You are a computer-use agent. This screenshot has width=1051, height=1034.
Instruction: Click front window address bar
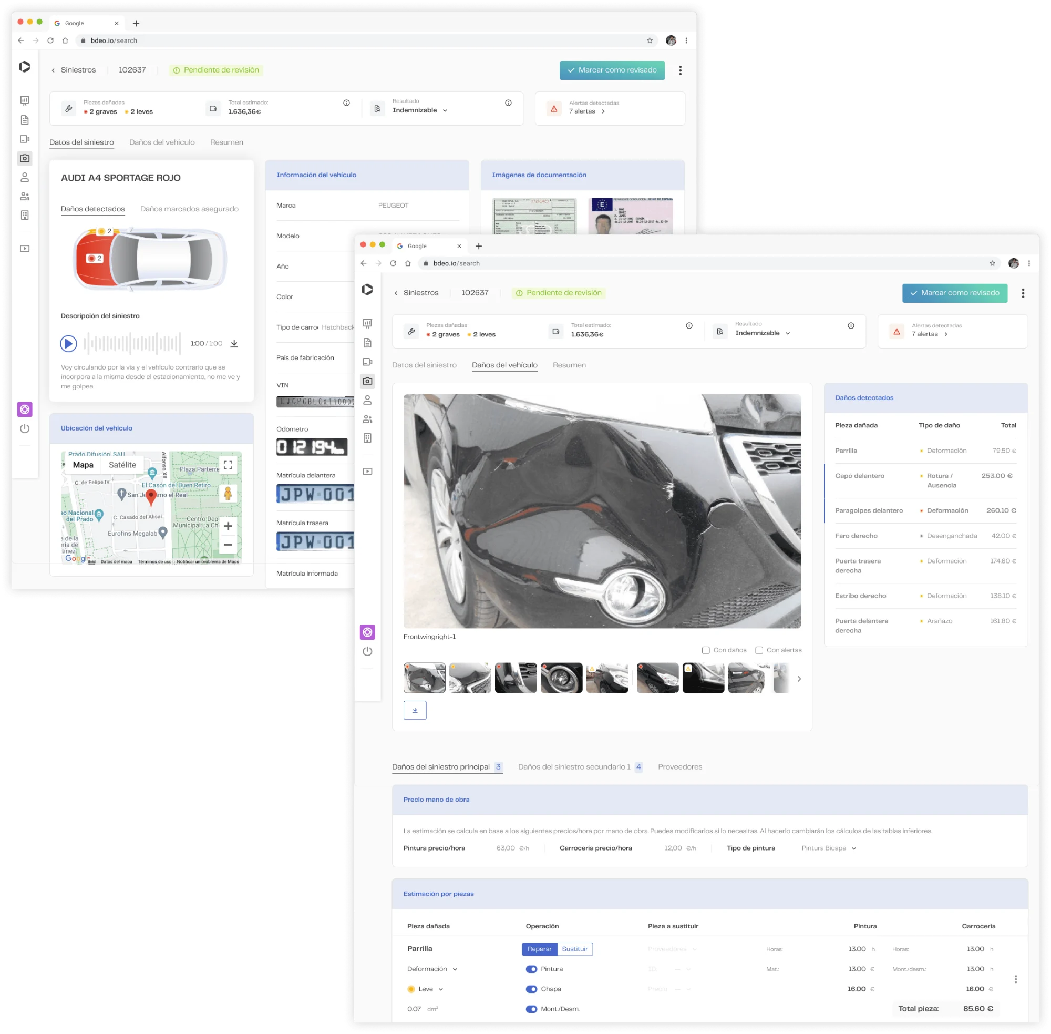coord(708,263)
